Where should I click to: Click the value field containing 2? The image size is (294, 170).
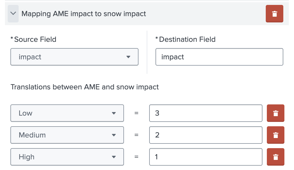tap(206, 135)
